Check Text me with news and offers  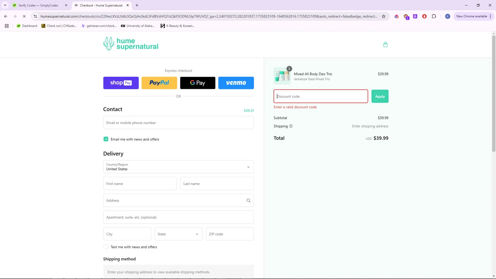tap(106, 247)
